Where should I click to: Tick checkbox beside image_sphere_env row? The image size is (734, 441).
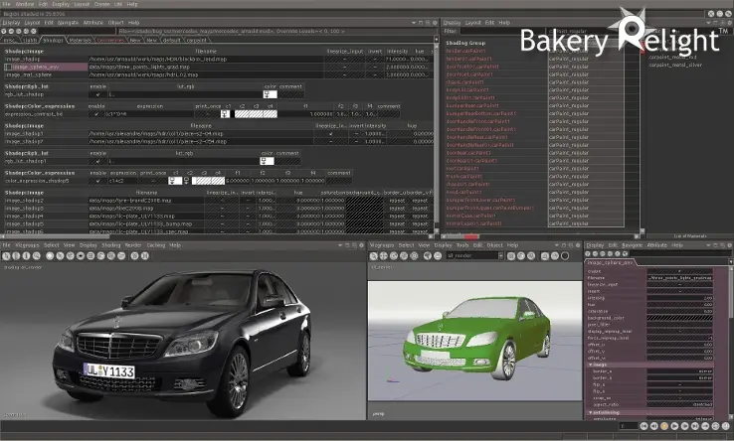point(8,67)
